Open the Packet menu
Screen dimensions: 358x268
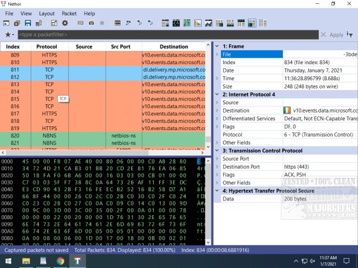tap(69, 13)
